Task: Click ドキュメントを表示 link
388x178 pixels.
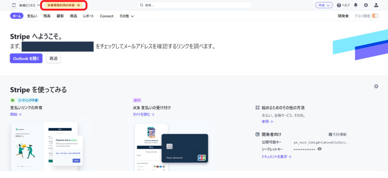Action: 276,156
